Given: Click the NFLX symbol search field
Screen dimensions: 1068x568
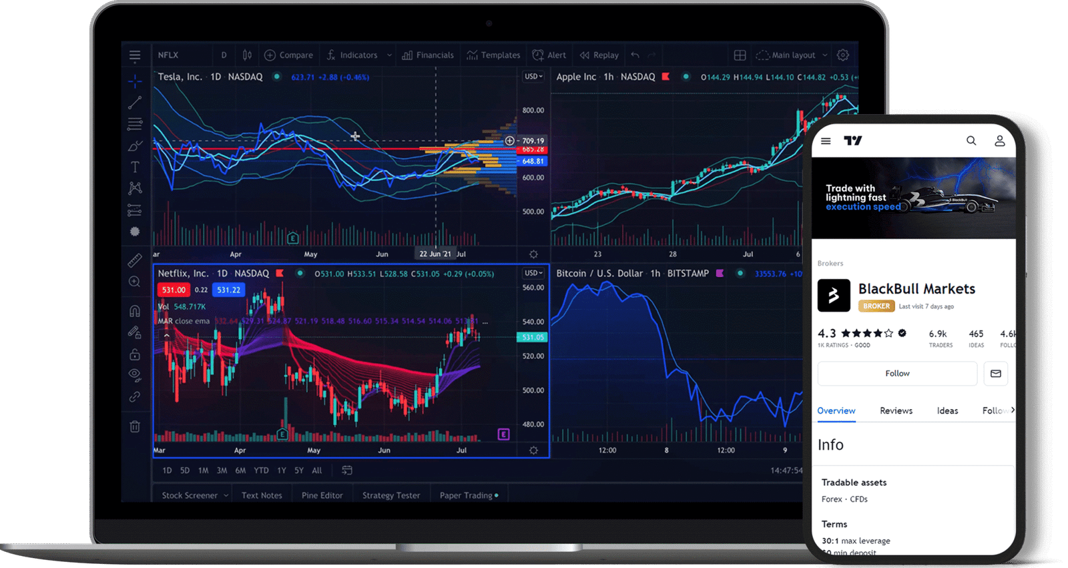Looking at the screenshot, I should [168, 55].
